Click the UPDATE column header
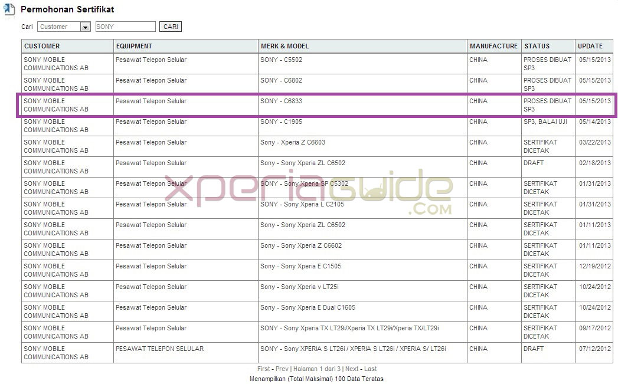 coord(594,46)
